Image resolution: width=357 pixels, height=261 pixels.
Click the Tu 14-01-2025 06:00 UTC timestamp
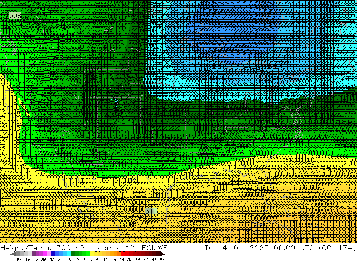[259, 247]
